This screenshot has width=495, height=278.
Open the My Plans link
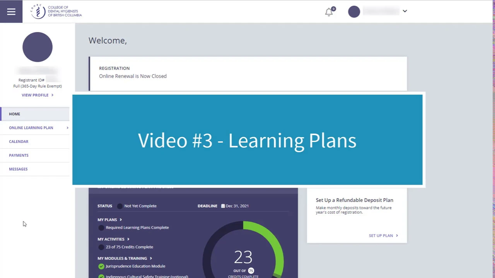point(109,220)
